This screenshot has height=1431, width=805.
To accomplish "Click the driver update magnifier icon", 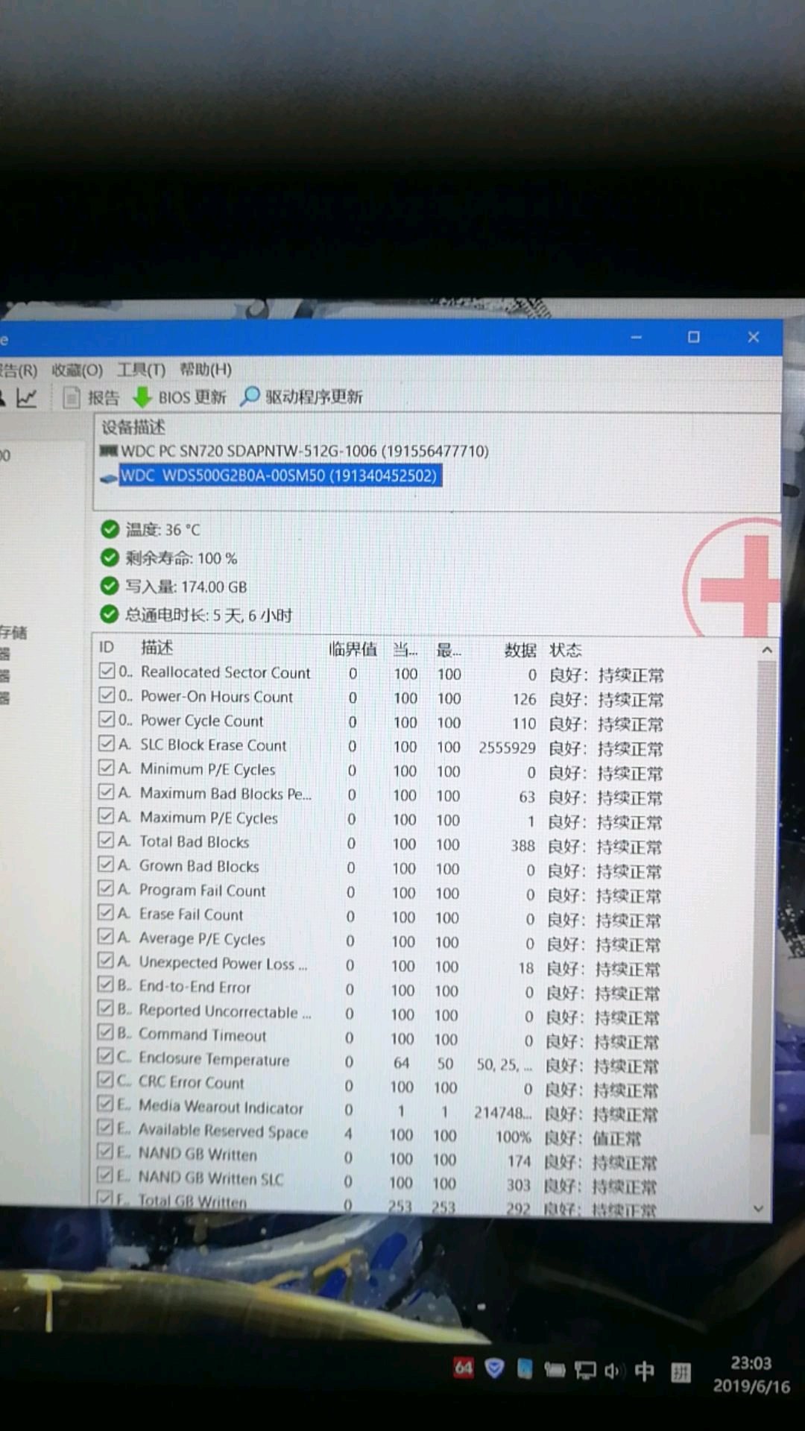I will click(x=250, y=396).
